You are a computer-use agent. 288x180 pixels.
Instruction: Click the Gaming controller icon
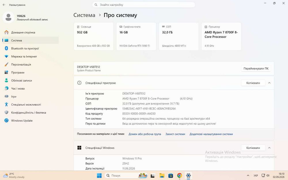(6, 96)
